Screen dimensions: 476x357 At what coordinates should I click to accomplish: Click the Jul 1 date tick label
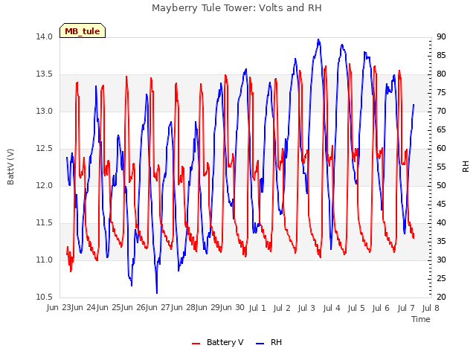257,308
